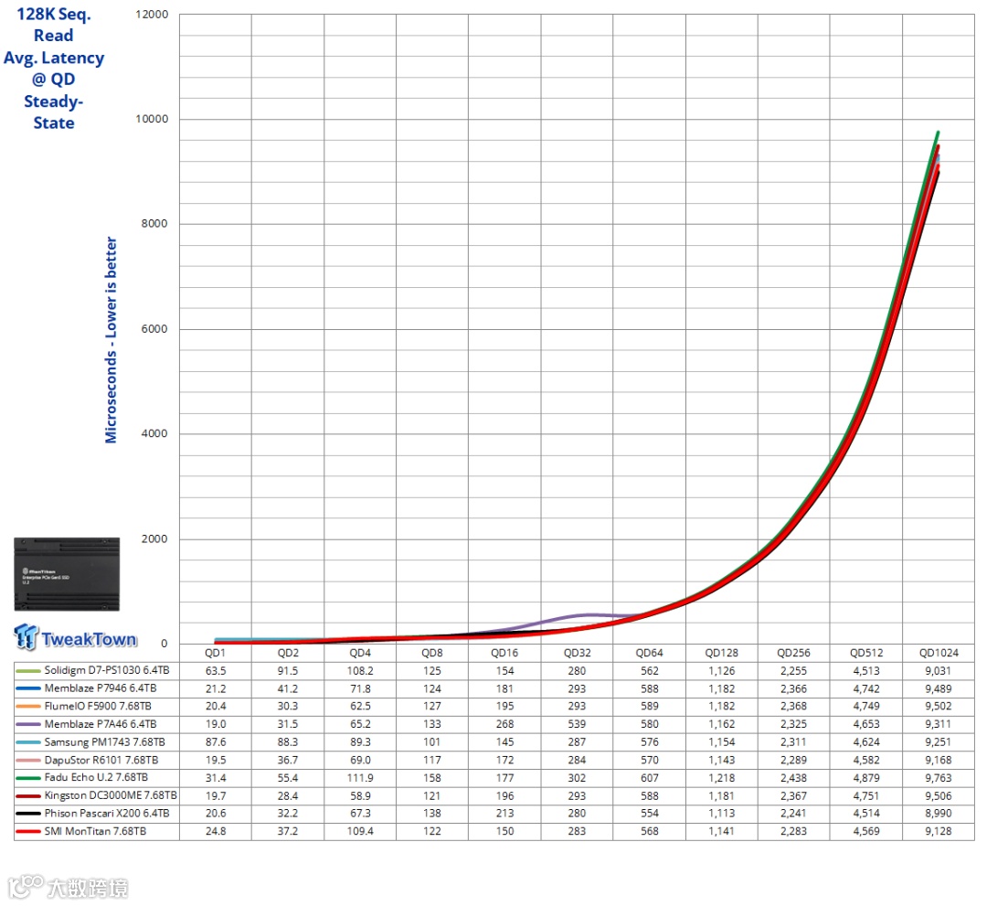Click Solidigm QD1 value 63.5
The width and height of the screenshot is (987, 906).
point(216,670)
